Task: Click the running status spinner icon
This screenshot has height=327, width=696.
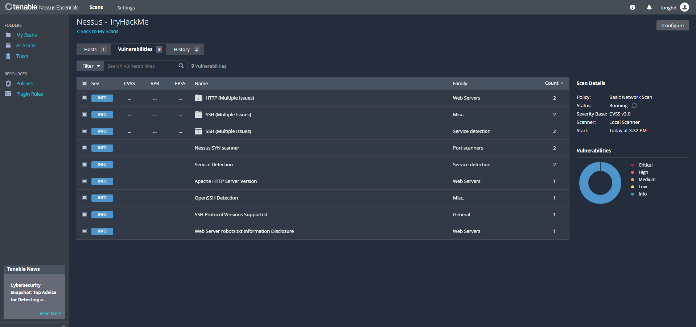Action: click(634, 105)
